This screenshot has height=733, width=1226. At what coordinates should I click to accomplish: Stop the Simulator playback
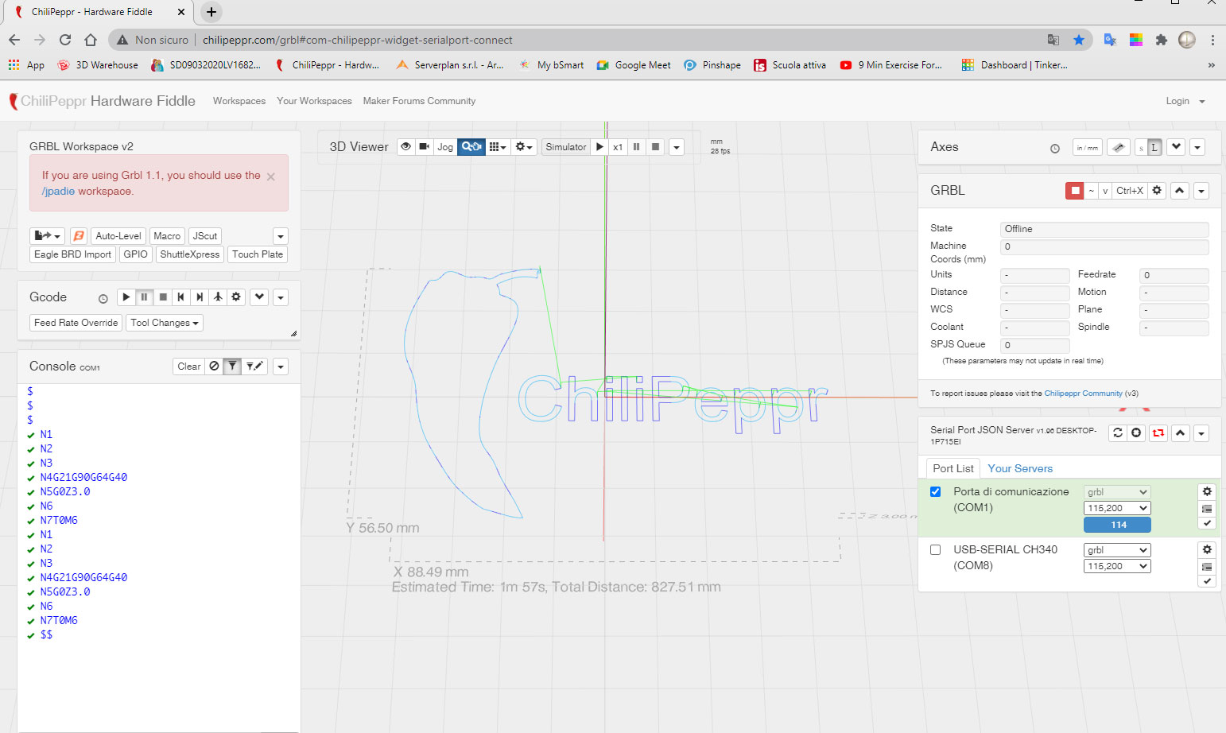[655, 147]
